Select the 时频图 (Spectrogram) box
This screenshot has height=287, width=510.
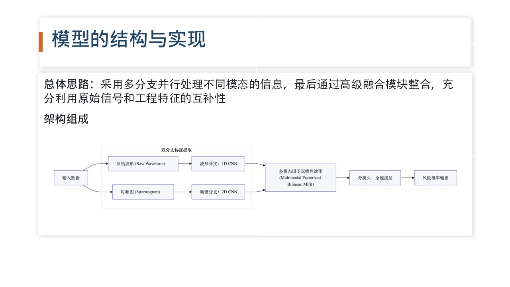pos(143,192)
